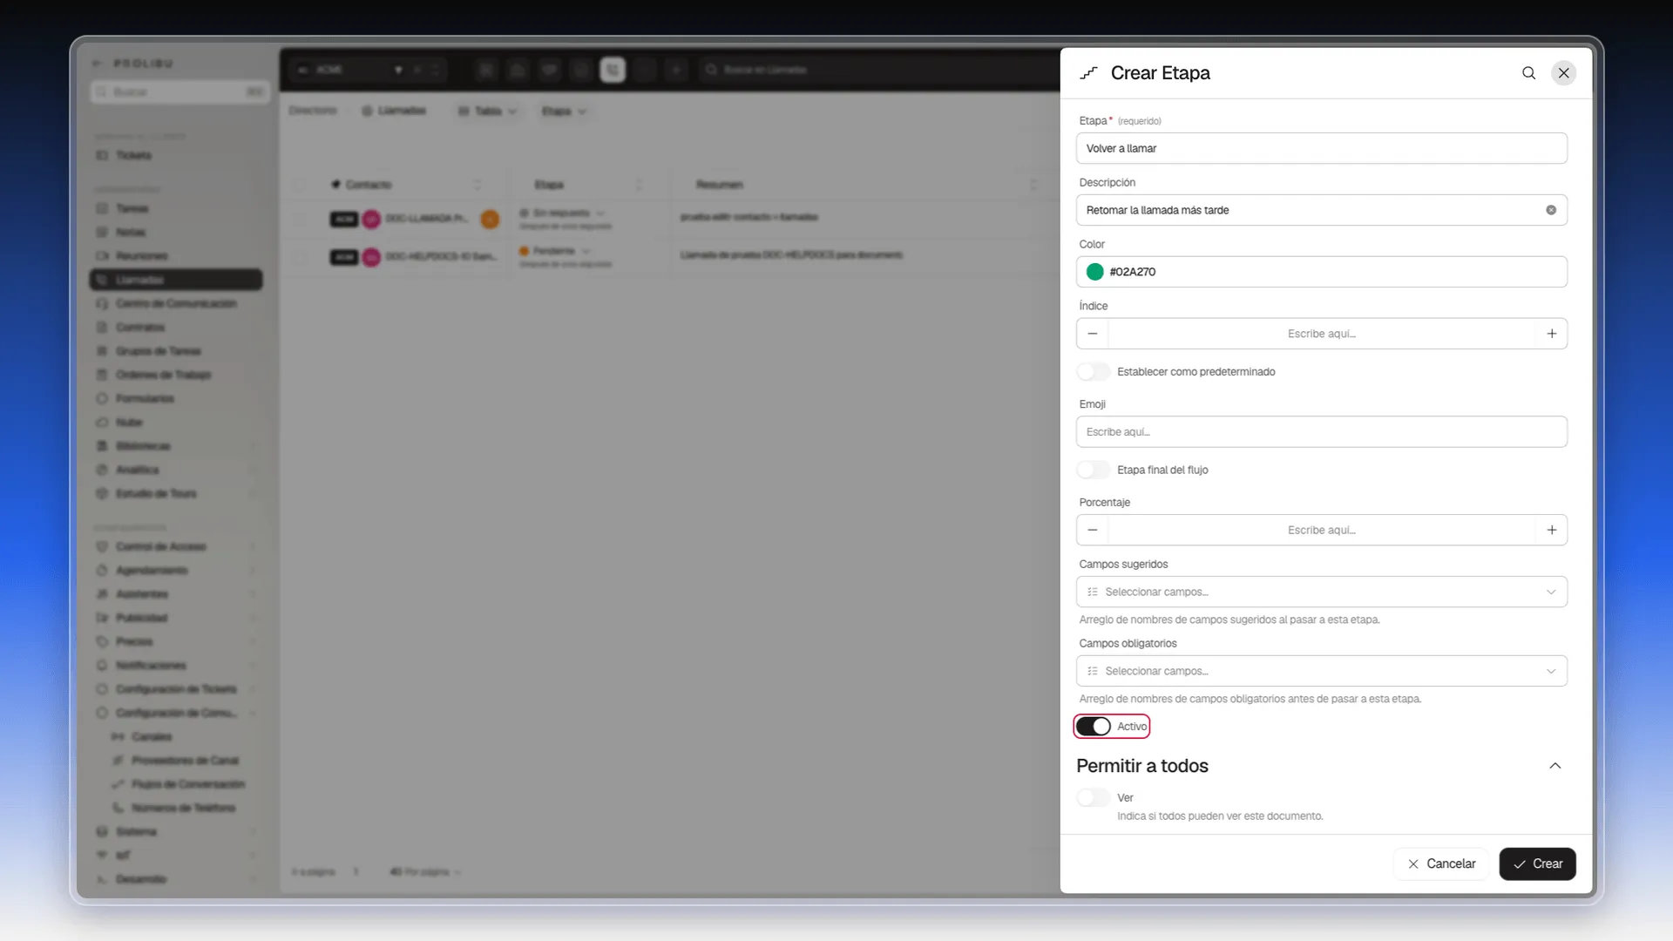
Task: Click the Crear button
Action: [x=1538, y=864]
